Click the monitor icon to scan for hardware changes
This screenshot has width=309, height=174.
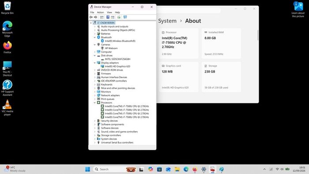point(125,17)
